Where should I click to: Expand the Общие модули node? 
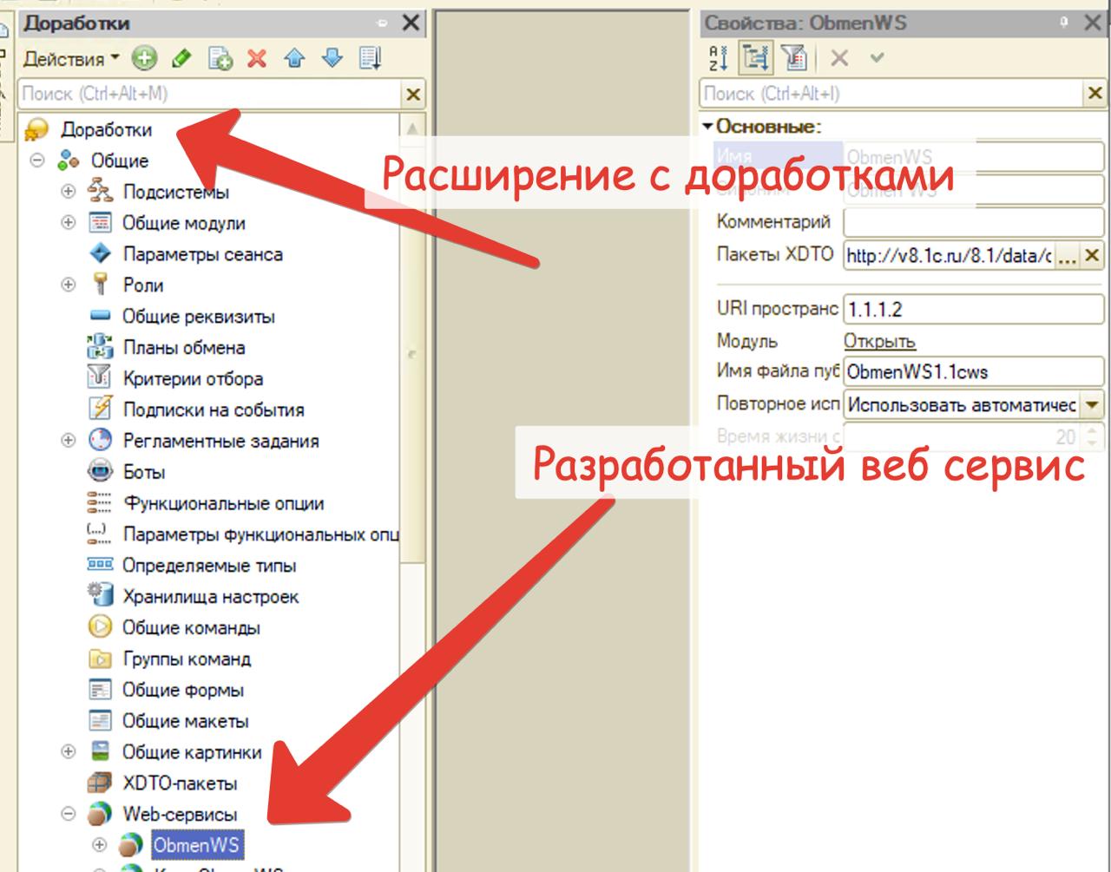point(69,223)
